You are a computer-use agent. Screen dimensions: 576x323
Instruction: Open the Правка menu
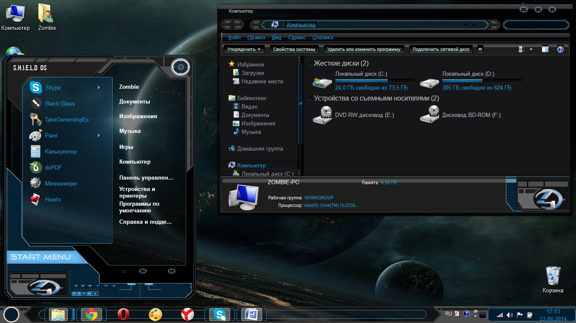(256, 37)
